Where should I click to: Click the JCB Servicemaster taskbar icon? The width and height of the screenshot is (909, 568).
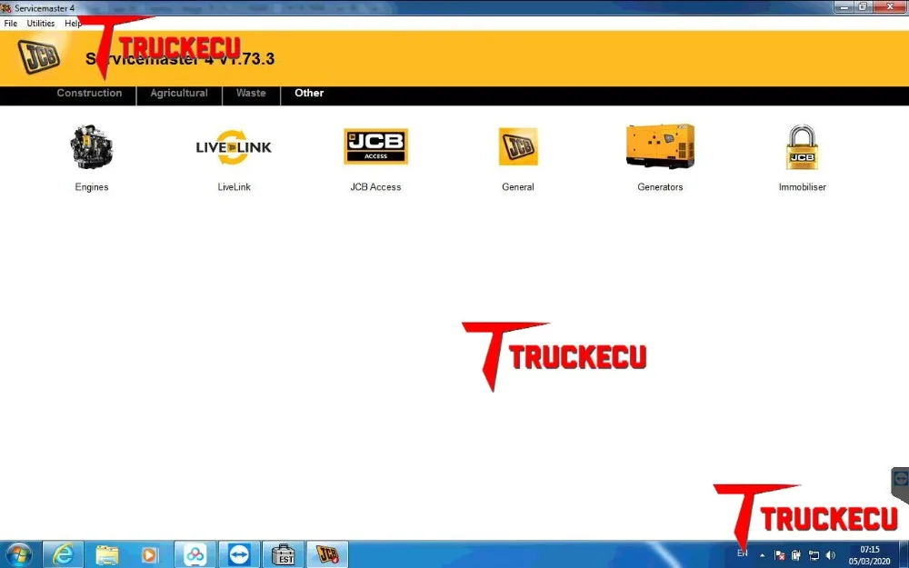pos(327,554)
